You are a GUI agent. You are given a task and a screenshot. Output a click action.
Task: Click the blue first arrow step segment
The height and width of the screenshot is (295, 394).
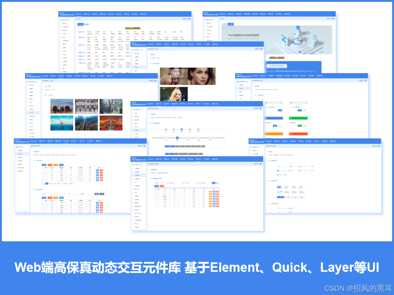170,154
